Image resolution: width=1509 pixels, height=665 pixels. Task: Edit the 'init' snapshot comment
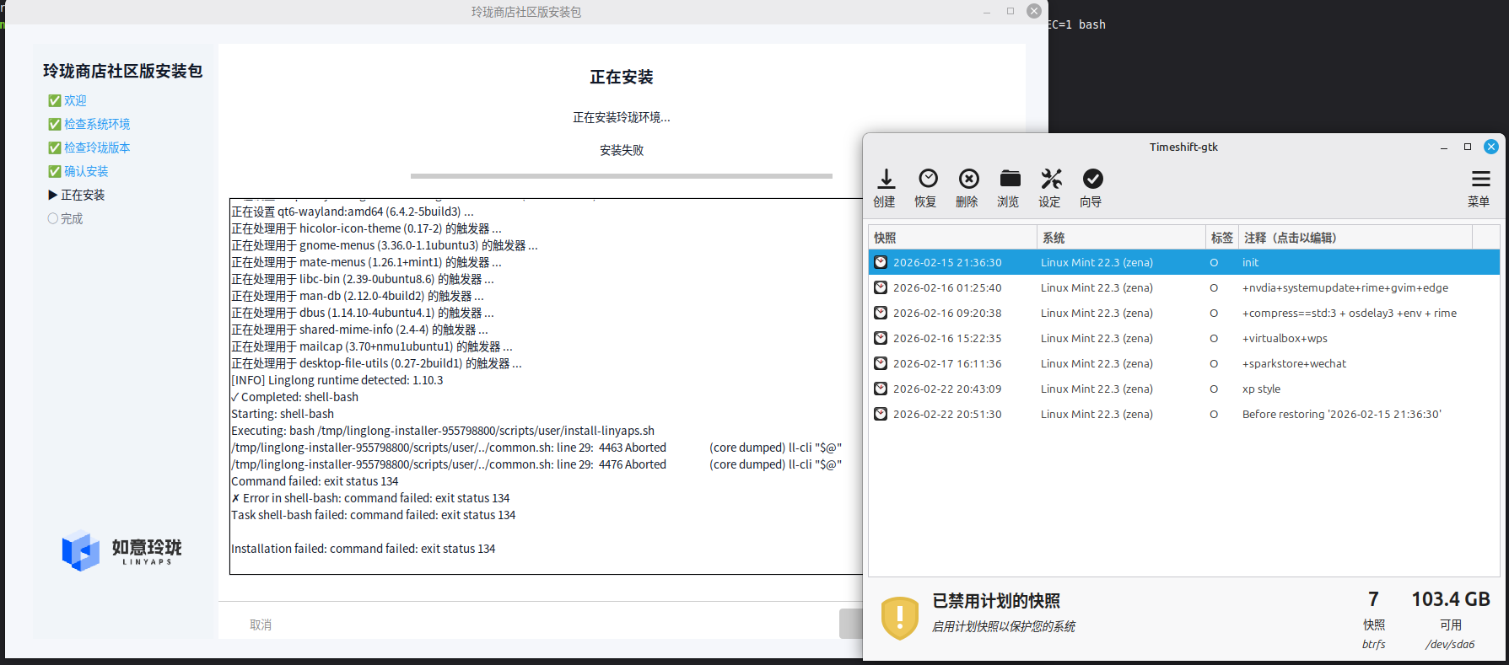pos(1250,262)
